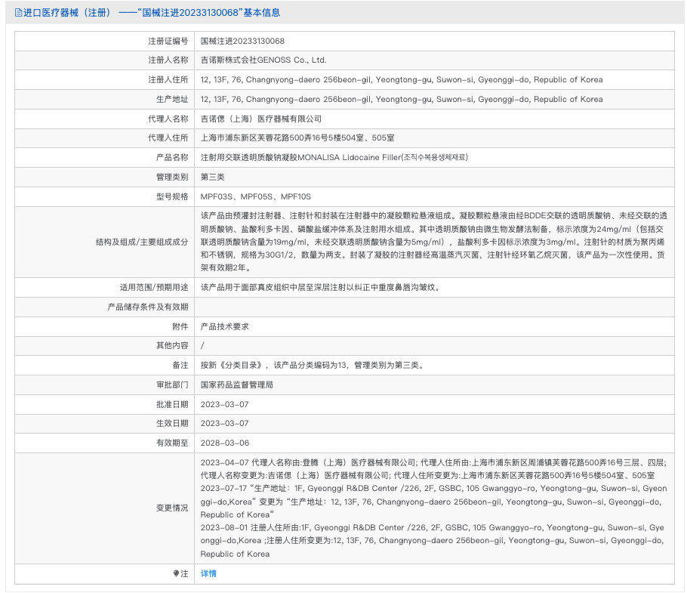
Task: Click the 备注 classification note text
Action: pyautogui.click(x=312, y=365)
